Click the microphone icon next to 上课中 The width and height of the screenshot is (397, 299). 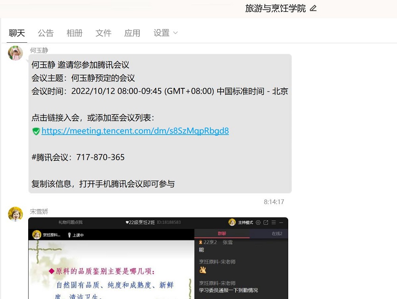click(x=69, y=235)
